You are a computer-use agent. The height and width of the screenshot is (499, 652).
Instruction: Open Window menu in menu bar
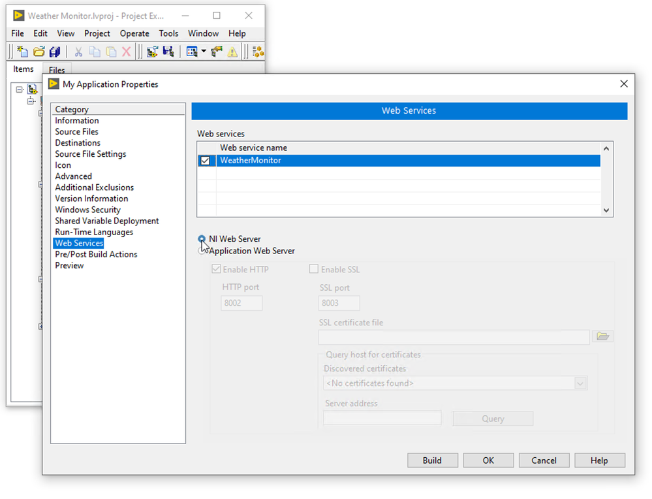click(204, 33)
